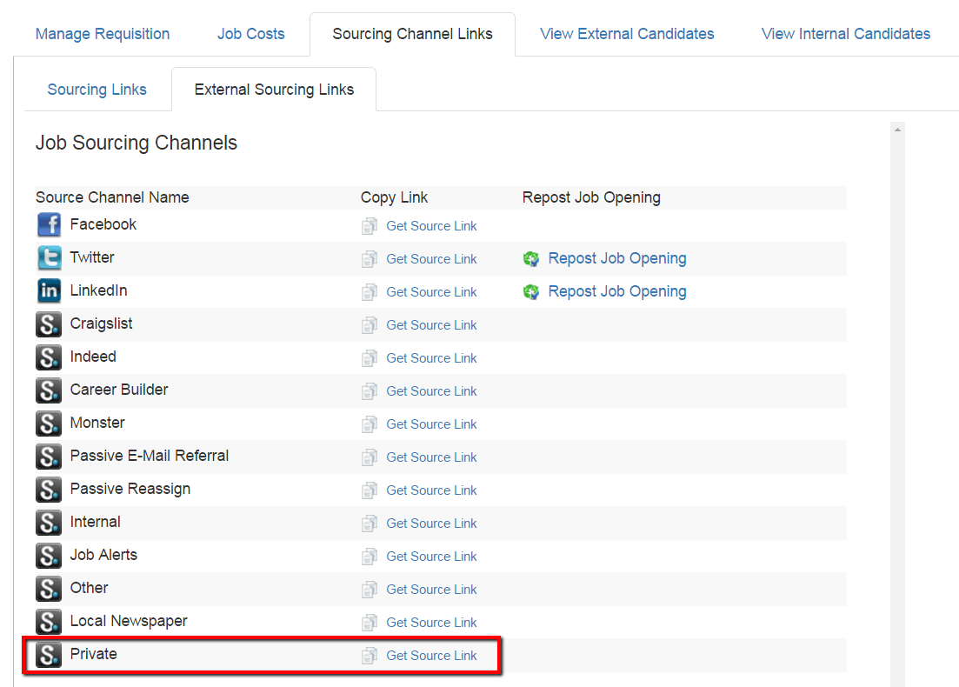The width and height of the screenshot is (959, 687).
Task: Click the copy icon in the Other row
Action: point(370,590)
